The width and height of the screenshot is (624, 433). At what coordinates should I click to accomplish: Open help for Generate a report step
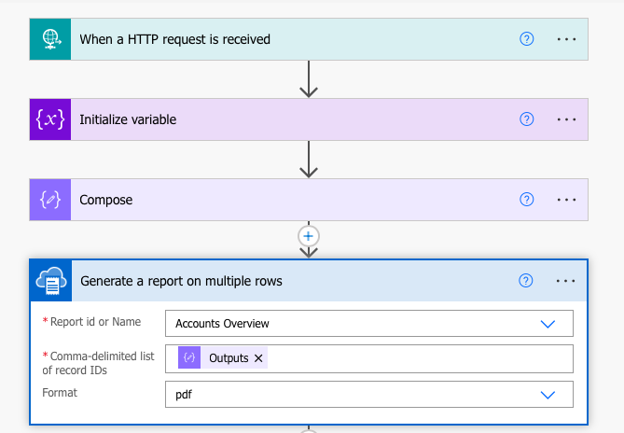click(x=526, y=281)
